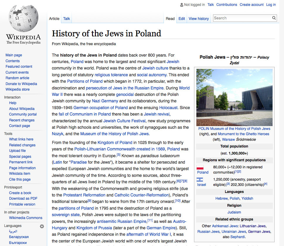Open the Log in link
Image resolution: width=284 pixels, height=246 pixels.
click(271, 5)
